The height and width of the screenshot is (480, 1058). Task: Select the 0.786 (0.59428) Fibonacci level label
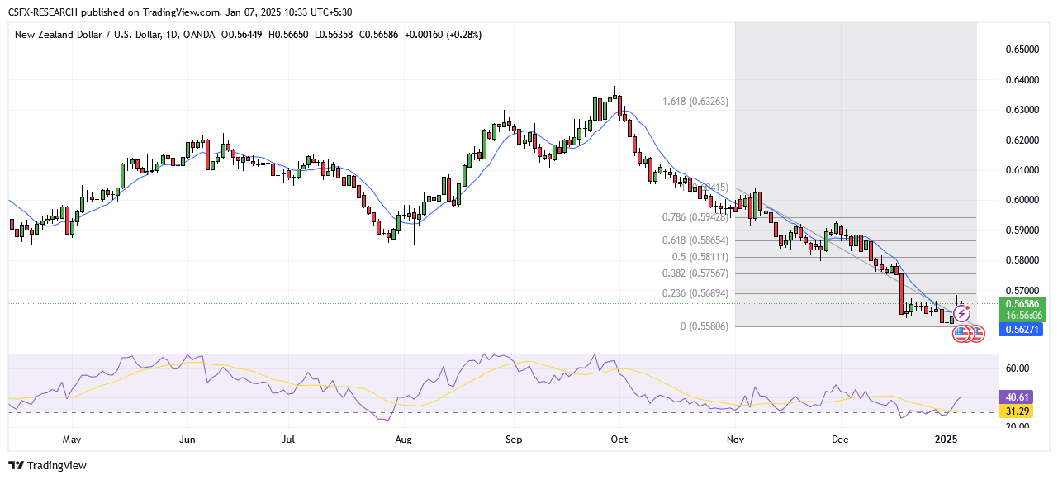695,218
